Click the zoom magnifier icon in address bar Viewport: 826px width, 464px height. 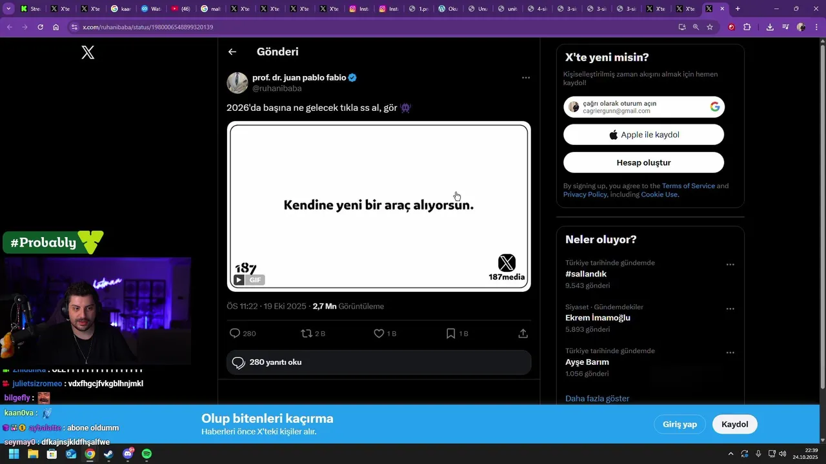pos(696,27)
